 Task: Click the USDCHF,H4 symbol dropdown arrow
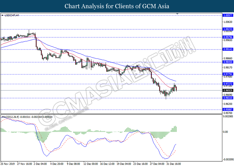(x=2, y=15)
